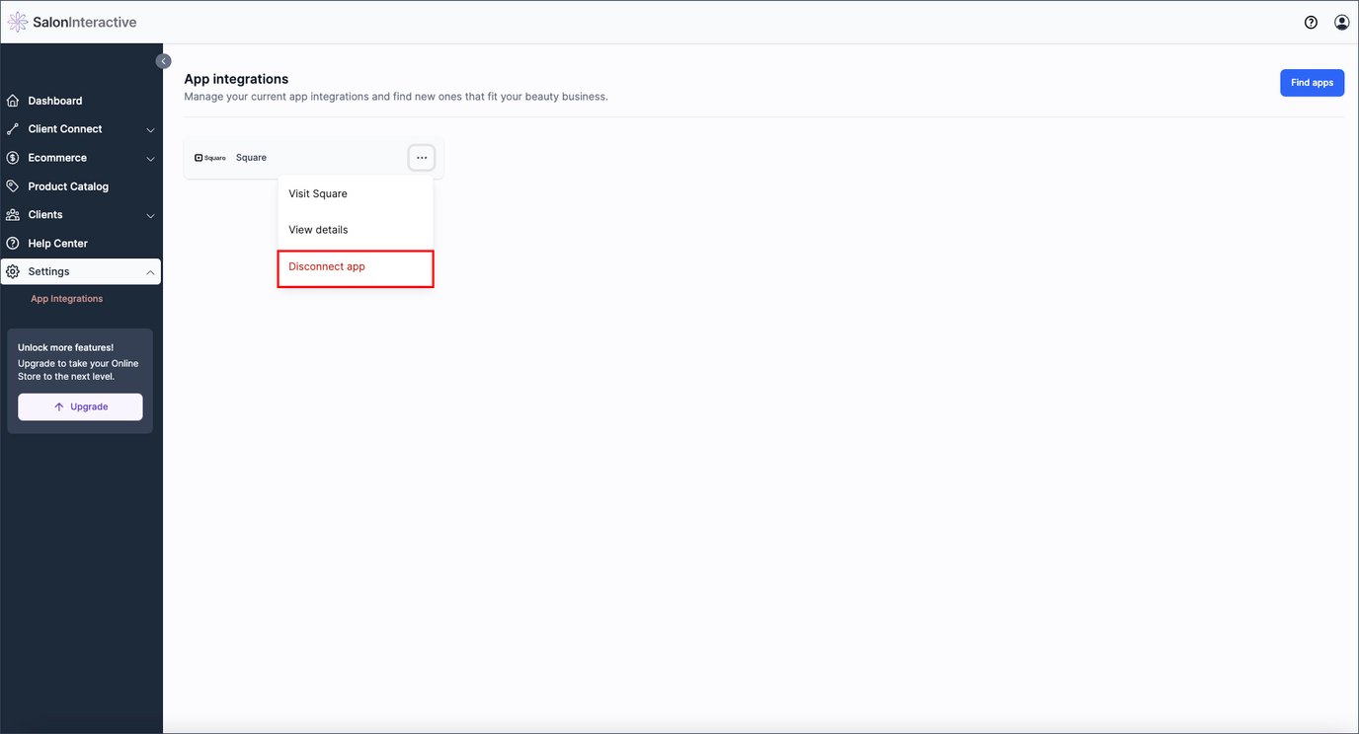Select Visit Square from the options menu
The height and width of the screenshot is (734, 1359).
pos(317,194)
